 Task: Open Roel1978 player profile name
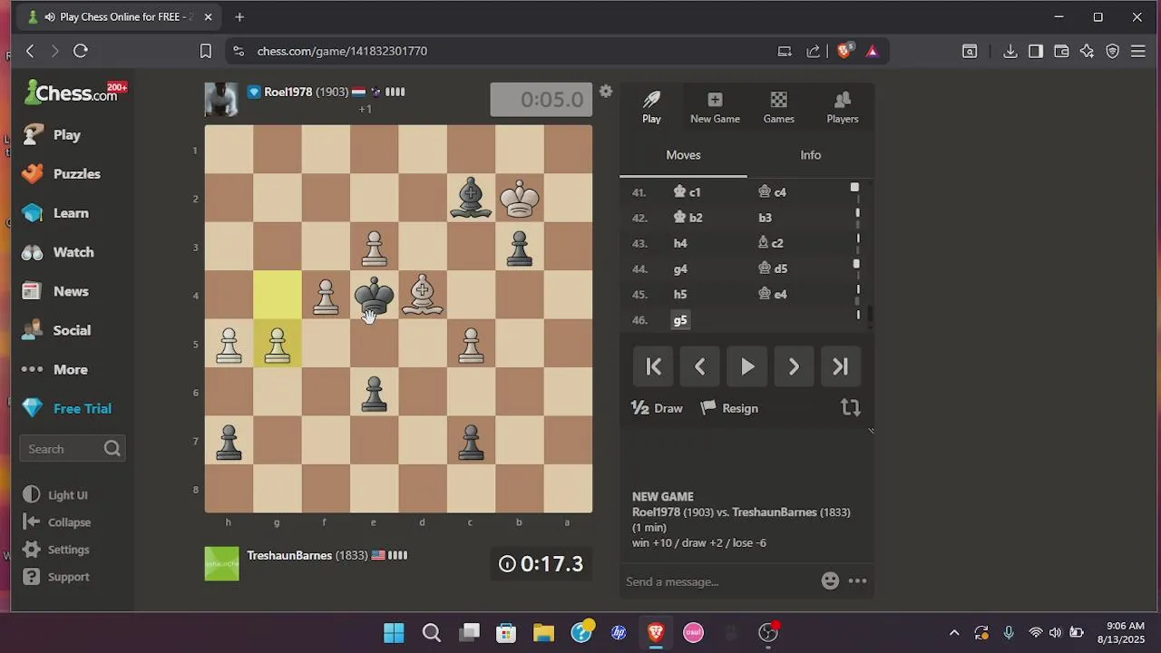[x=288, y=92]
